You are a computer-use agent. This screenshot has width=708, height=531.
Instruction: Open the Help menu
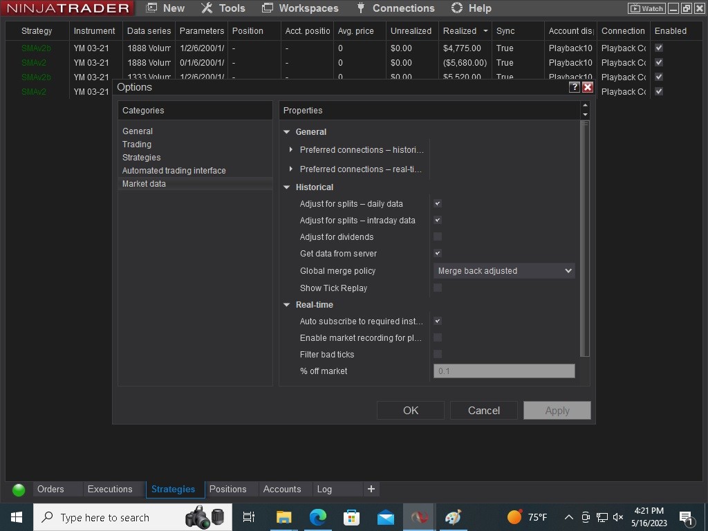point(472,8)
